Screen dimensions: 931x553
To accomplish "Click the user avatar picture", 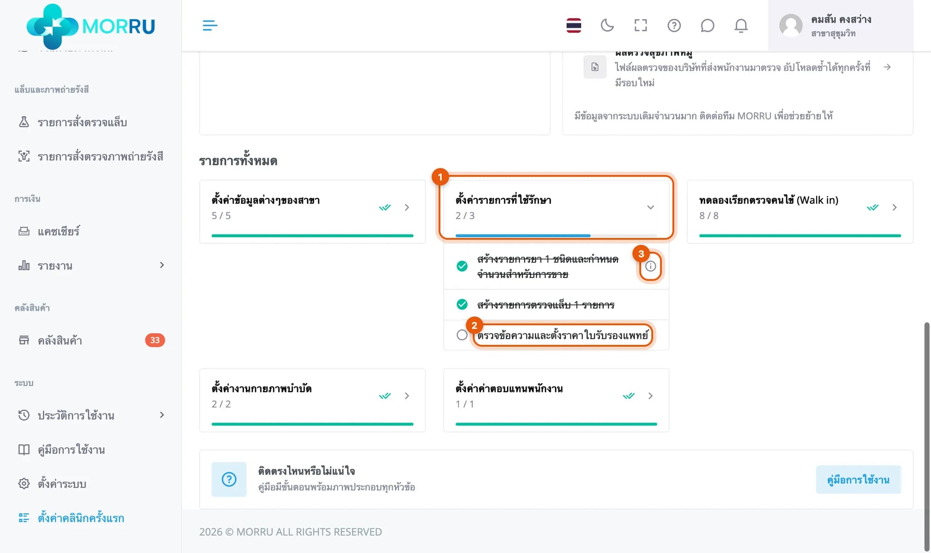I will [790, 25].
